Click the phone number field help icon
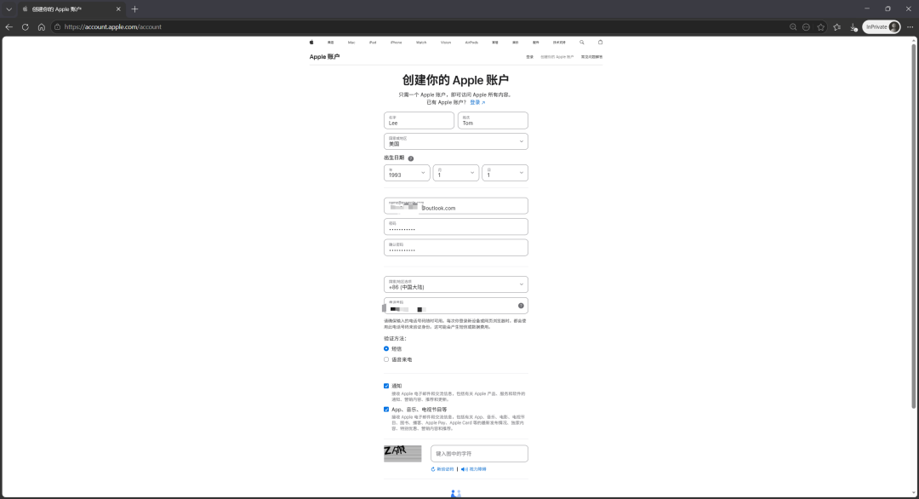Screen dimensions: 919x499 (520, 306)
